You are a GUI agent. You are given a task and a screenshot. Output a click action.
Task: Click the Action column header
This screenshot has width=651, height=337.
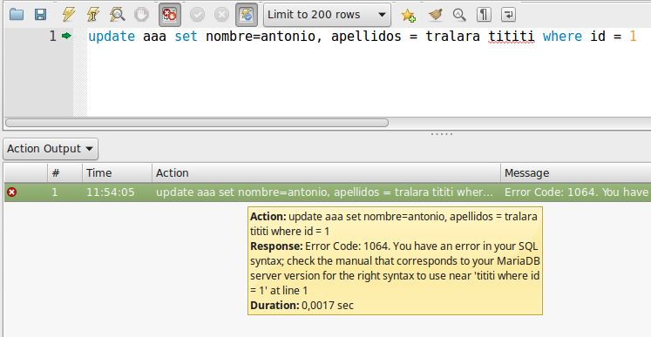tap(326, 172)
